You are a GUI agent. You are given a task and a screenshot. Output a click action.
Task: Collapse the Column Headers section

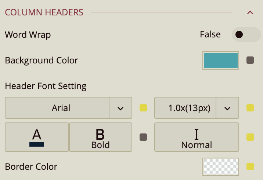[250, 12]
